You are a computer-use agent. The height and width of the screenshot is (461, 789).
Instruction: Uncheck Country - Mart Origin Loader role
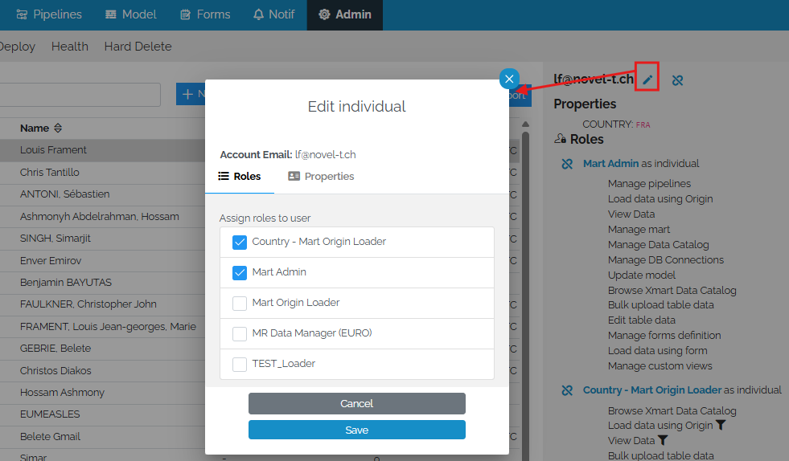240,243
